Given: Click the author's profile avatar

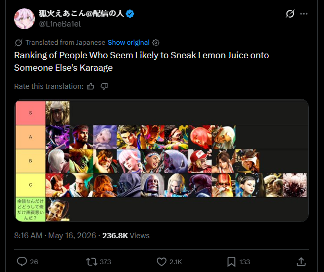Looking at the screenshot, I should (24, 19).
